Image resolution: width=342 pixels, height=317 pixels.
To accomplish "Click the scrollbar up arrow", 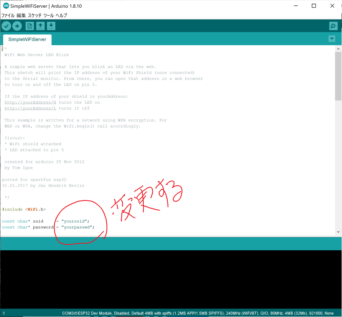I will pyautogui.click(x=338, y=48).
